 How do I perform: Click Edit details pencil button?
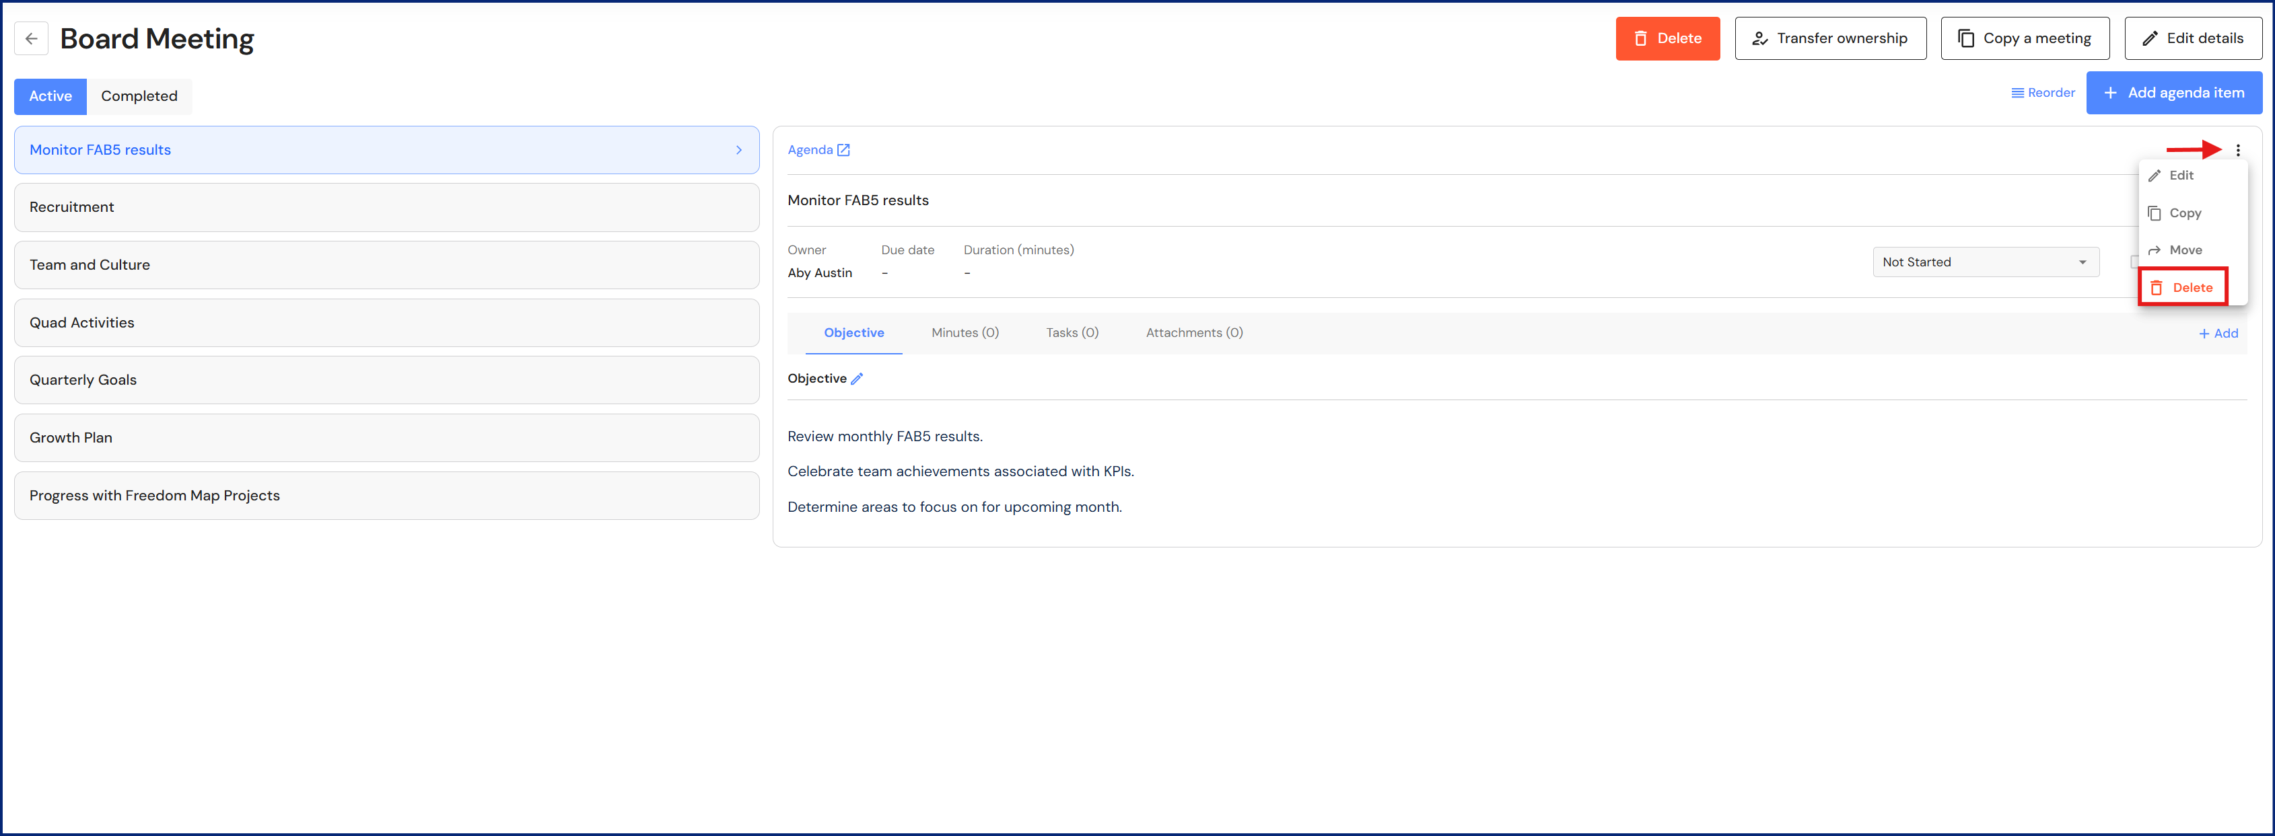[x=2192, y=39]
